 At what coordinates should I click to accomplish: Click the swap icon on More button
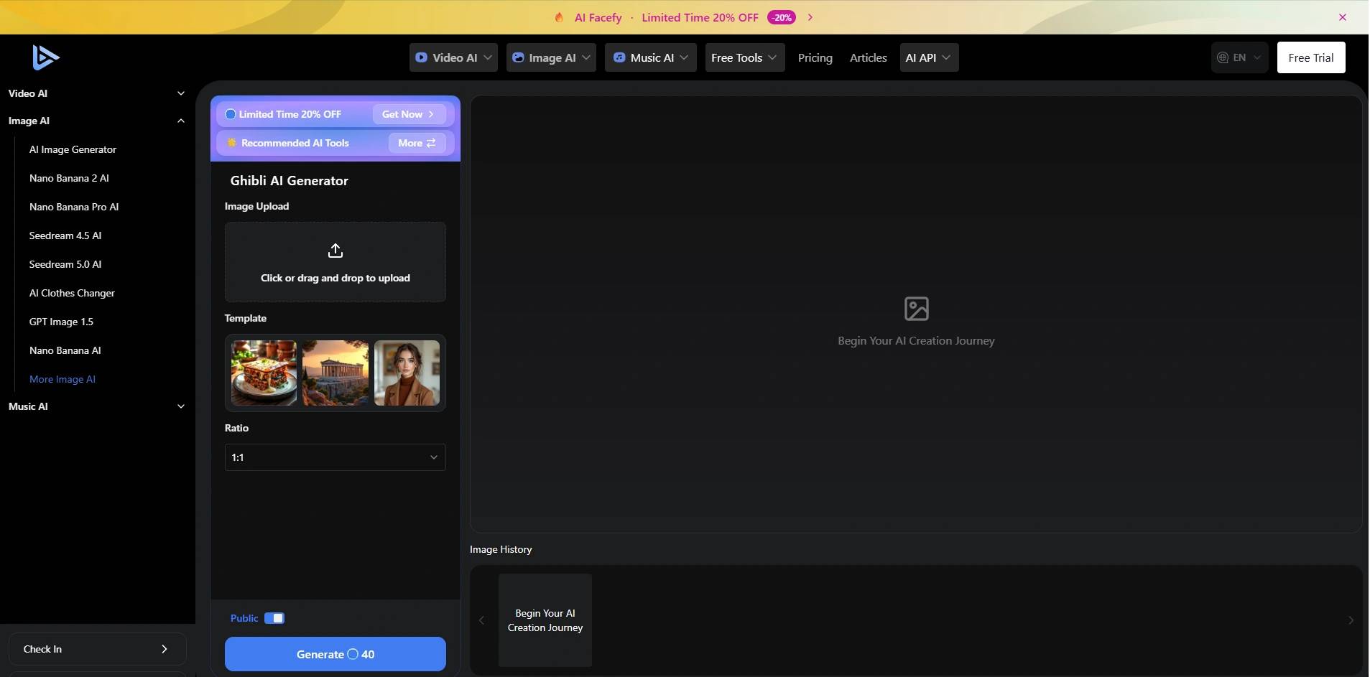(x=431, y=143)
